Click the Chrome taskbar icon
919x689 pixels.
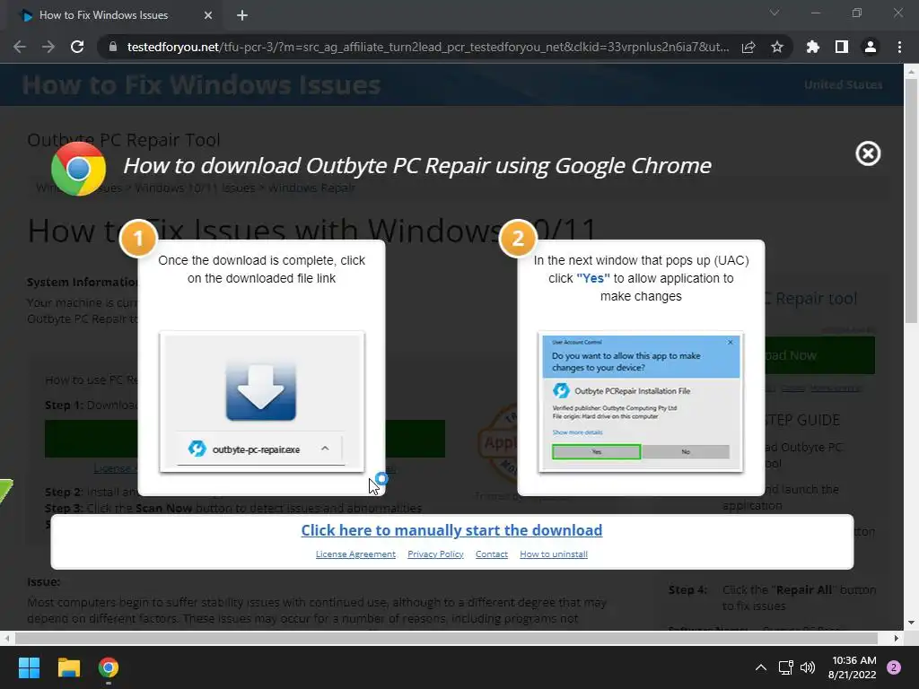[109, 667]
